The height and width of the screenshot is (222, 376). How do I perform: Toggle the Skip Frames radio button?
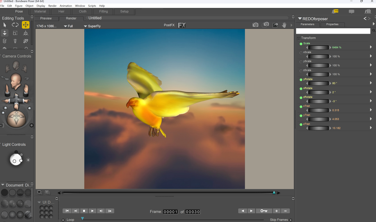(291, 220)
